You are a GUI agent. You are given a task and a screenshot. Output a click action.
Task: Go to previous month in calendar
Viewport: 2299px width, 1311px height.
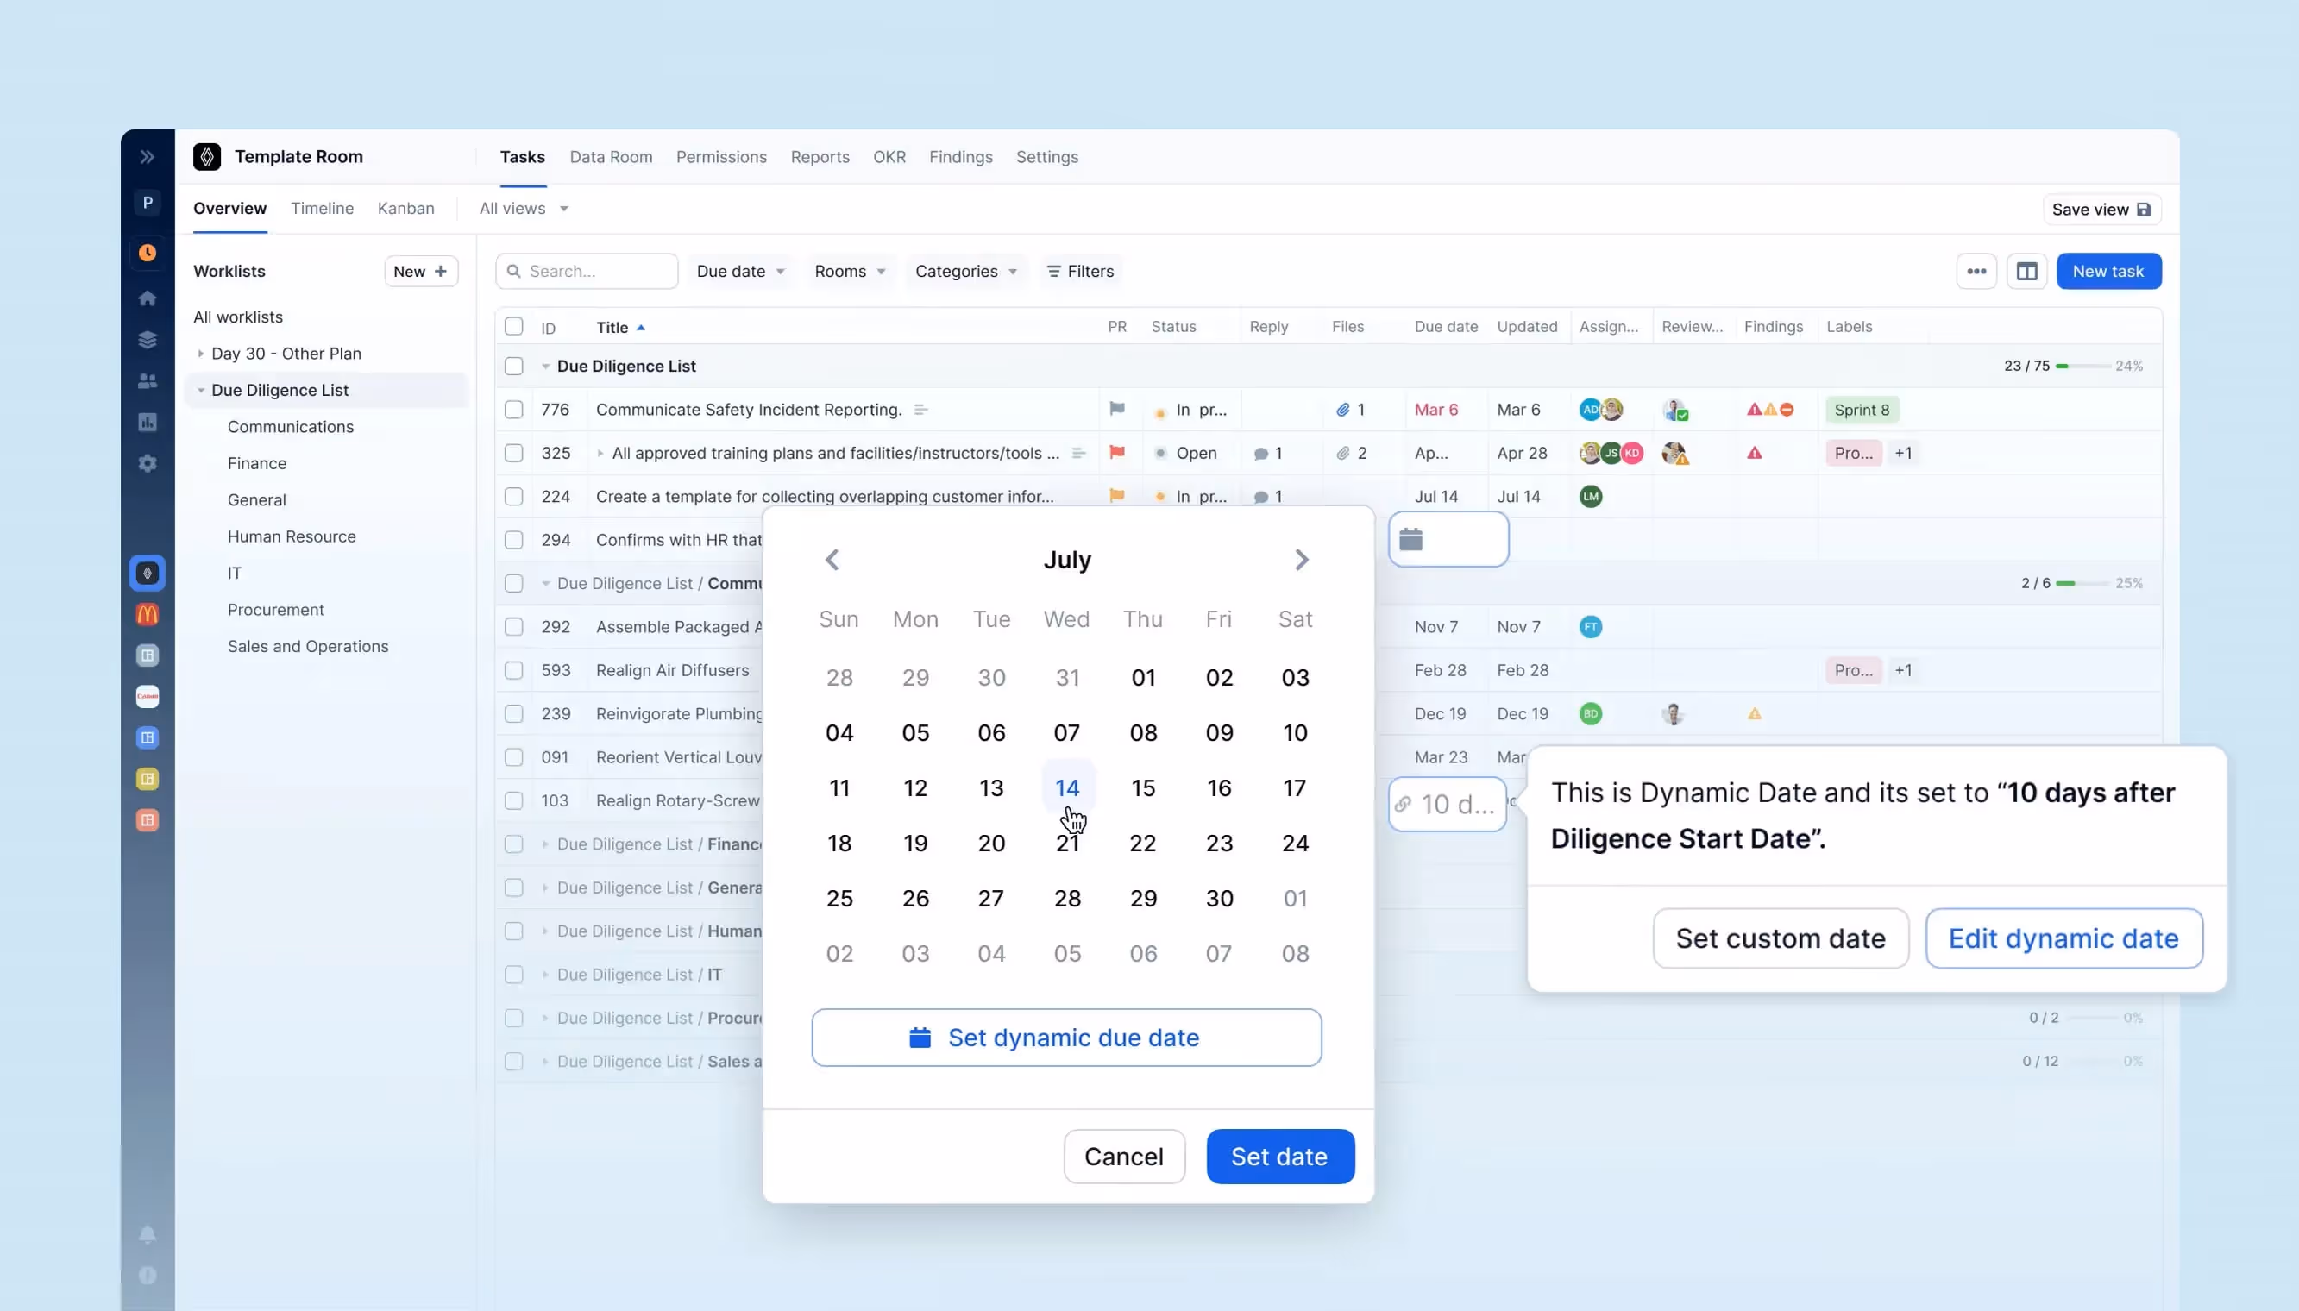(x=832, y=560)
